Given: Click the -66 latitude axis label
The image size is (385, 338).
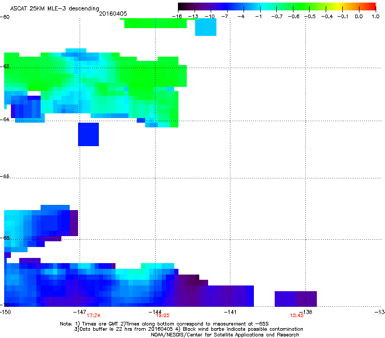Looking at the screenshot, I should tap(5, 176).
